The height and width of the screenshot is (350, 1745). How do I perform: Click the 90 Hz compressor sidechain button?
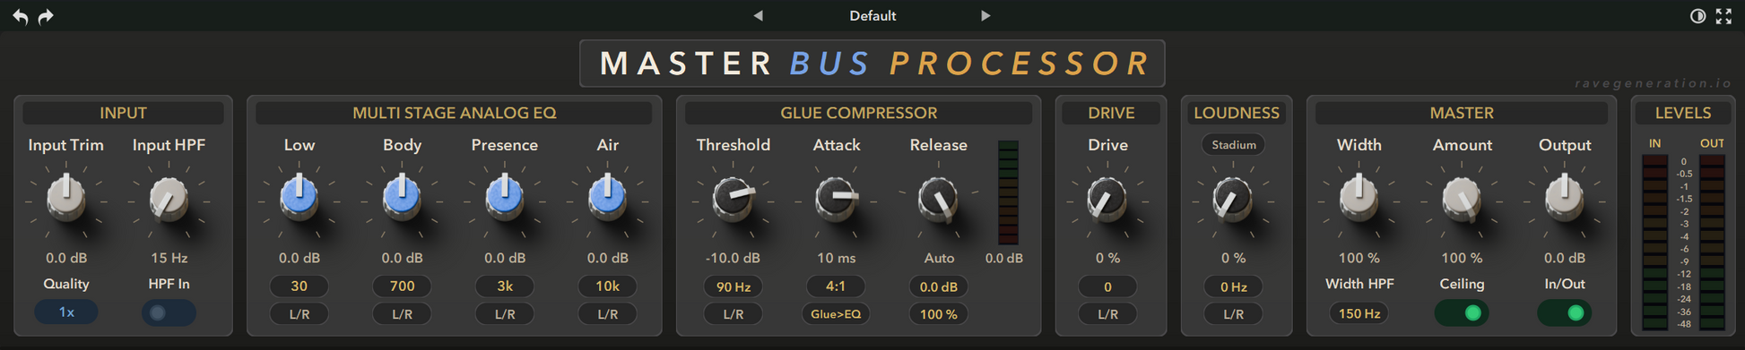pos(733,286)
